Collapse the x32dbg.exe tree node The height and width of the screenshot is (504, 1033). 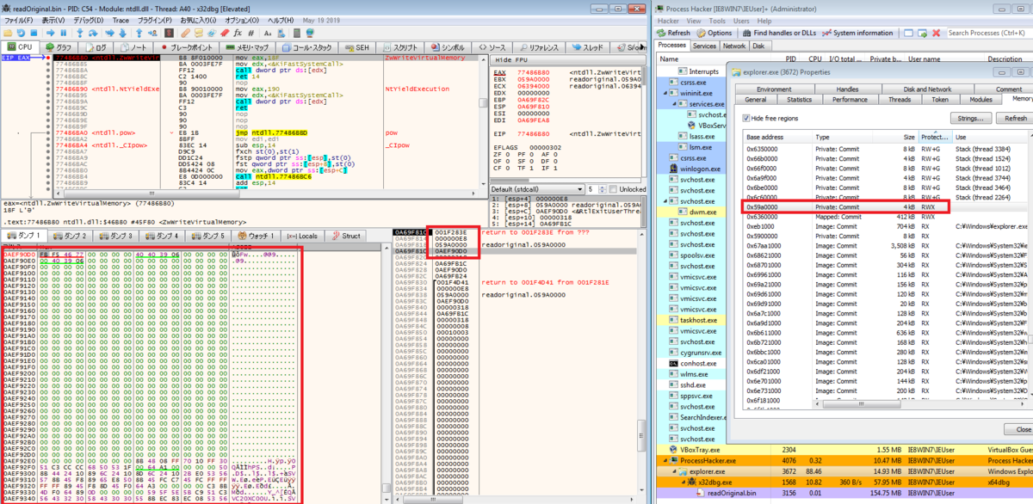pos(684,482)
